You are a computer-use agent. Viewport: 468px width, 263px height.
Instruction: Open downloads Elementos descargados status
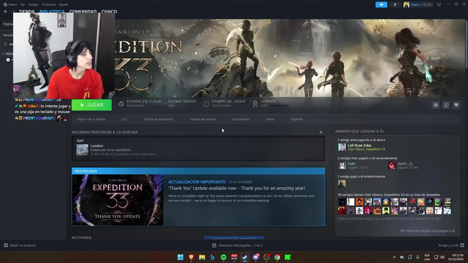[237, 245]
